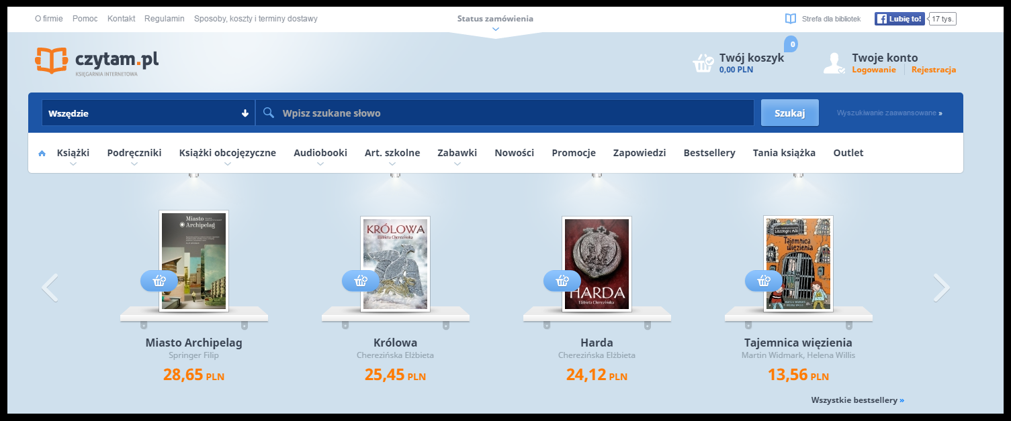This screenshot has width=1011, height=421.
Task: Expand the Status zamówienia panel
Action: [x=495, y=20]
